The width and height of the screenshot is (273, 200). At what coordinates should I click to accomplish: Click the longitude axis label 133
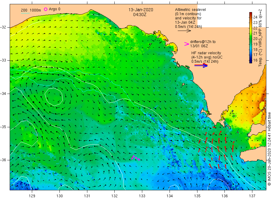[142, 196]
